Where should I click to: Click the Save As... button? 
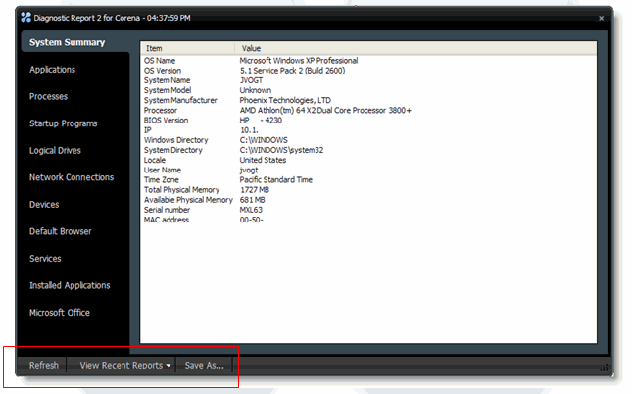tap(205, 365)
